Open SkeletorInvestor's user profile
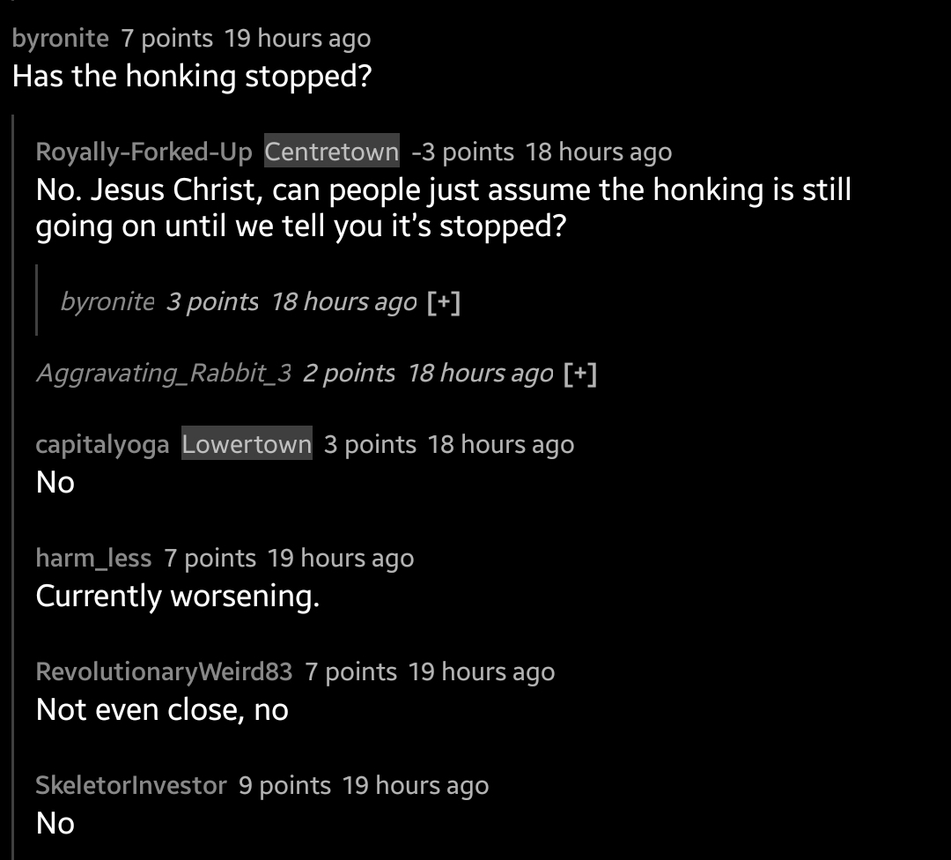951x860 pixels. (x=131, y=785)
